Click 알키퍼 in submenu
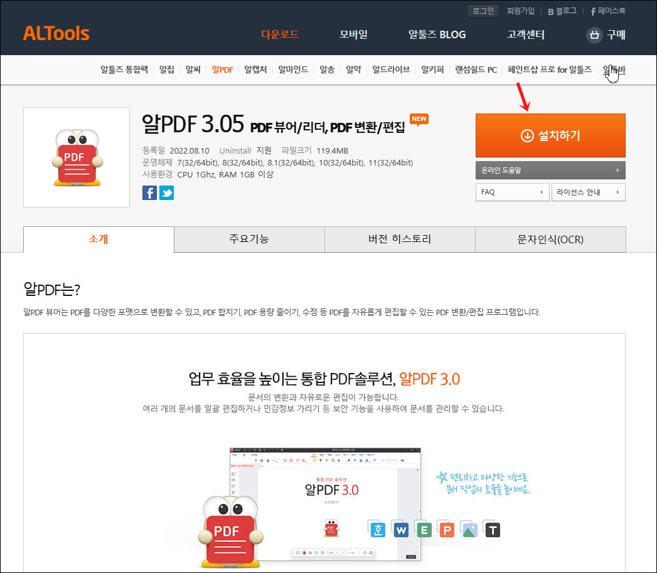This screenshot has height=573, width=657. point(432,70)
